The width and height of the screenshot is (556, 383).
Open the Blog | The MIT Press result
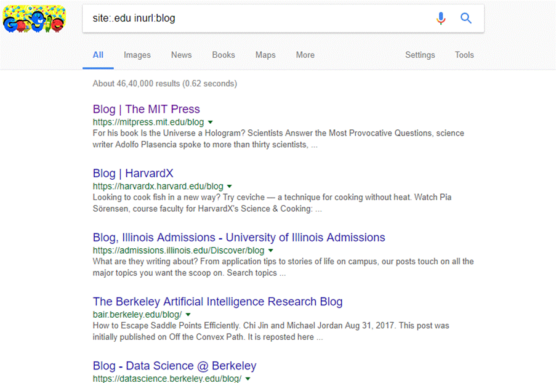[x=147, y=109]
